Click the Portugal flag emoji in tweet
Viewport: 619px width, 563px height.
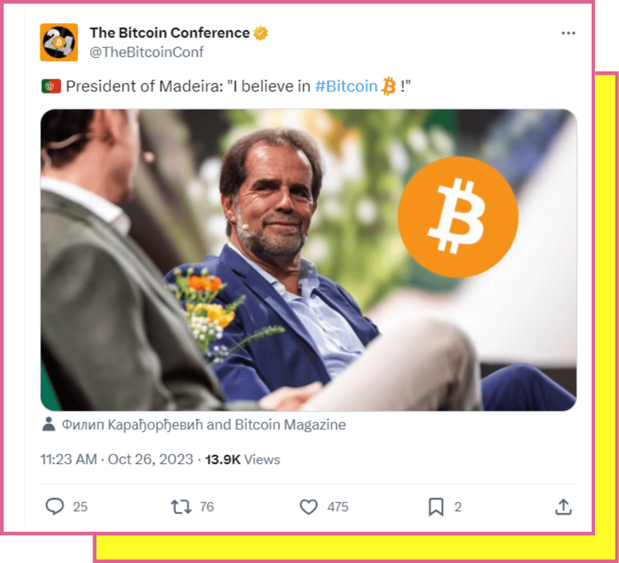point(51,86)
